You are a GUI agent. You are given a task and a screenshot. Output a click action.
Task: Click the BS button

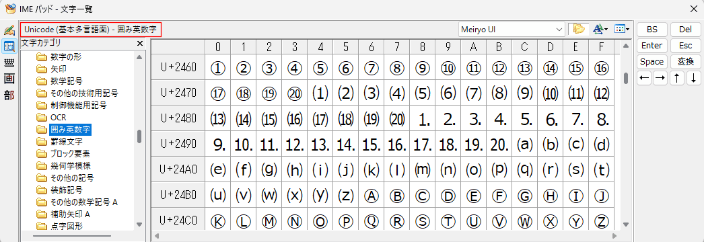(652, 30)
